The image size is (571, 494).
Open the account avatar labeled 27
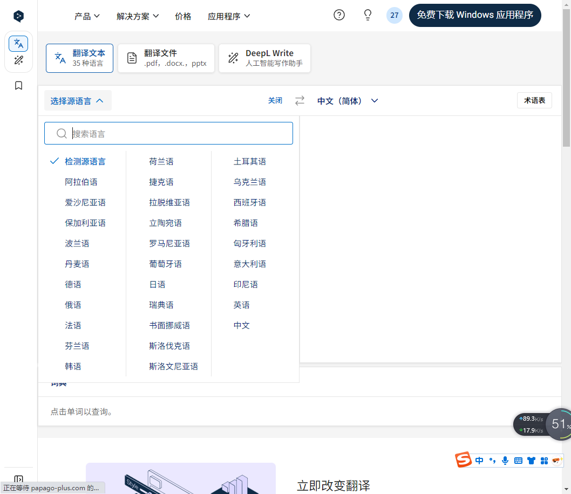395,15
